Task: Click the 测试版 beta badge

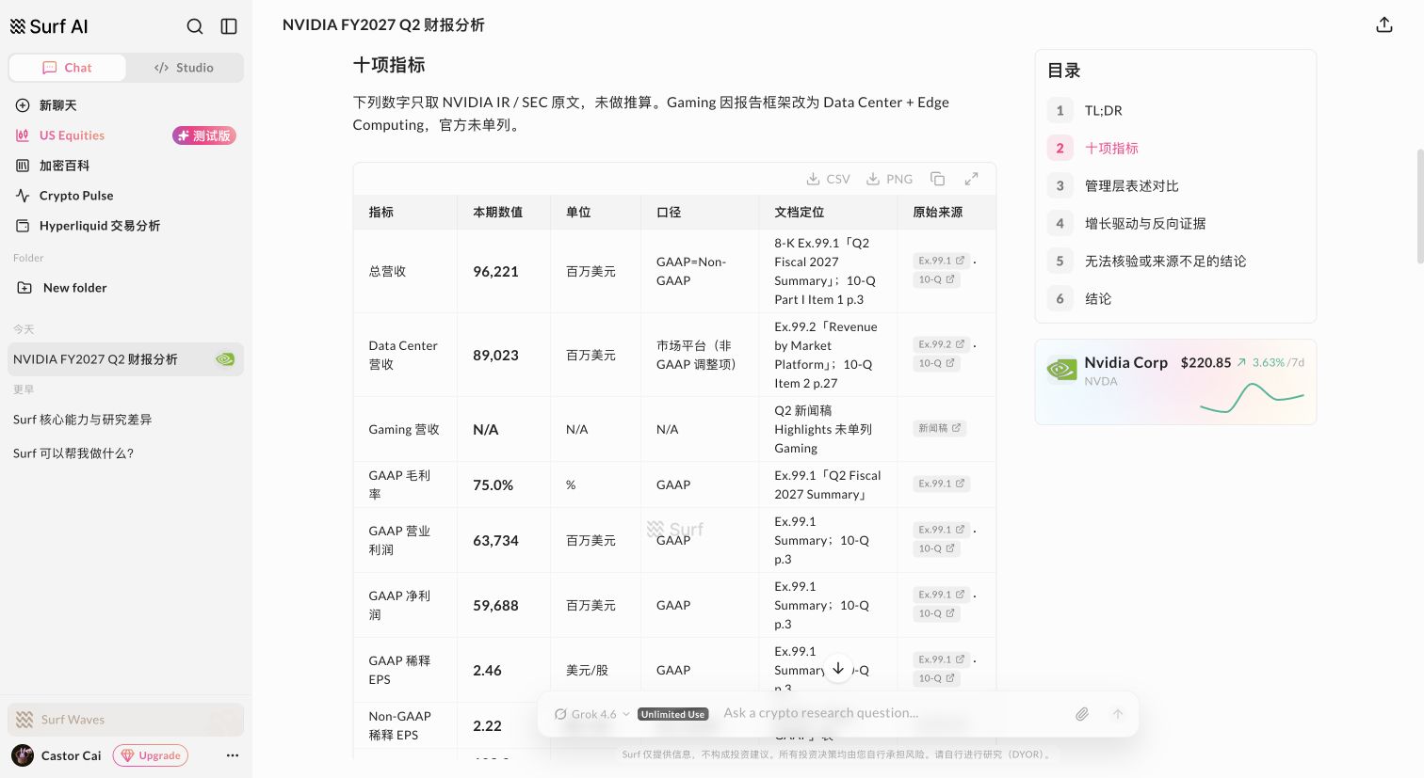Action: [x=204, y=135]
